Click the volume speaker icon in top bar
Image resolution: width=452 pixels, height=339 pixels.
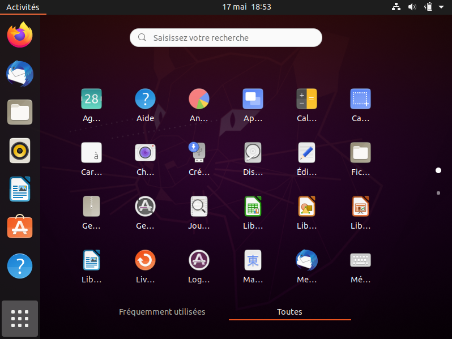coord(412,7)
